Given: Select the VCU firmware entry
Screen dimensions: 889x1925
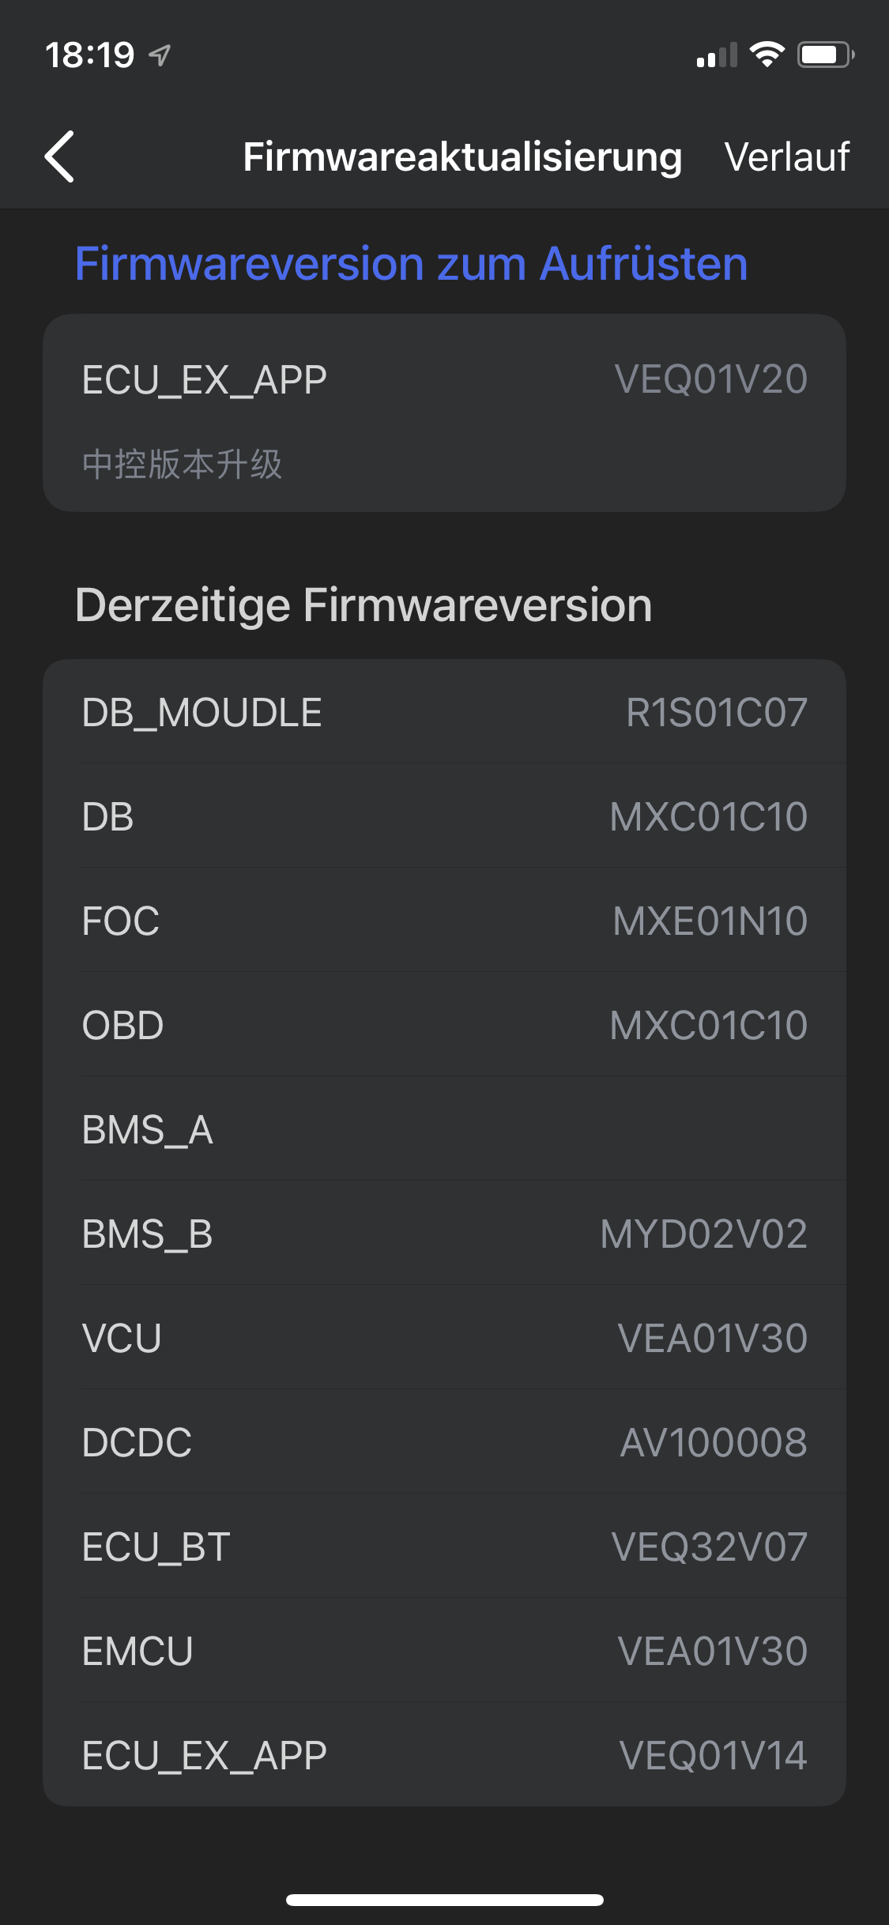Looking at the screenshot, I should (x=444, y=1338).
